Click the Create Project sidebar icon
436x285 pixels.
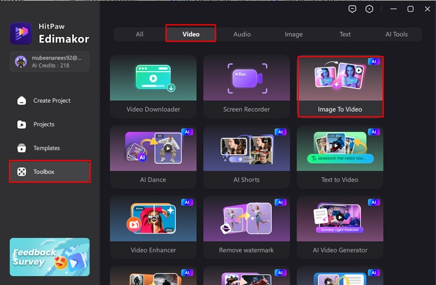click(x=22, y=100)
